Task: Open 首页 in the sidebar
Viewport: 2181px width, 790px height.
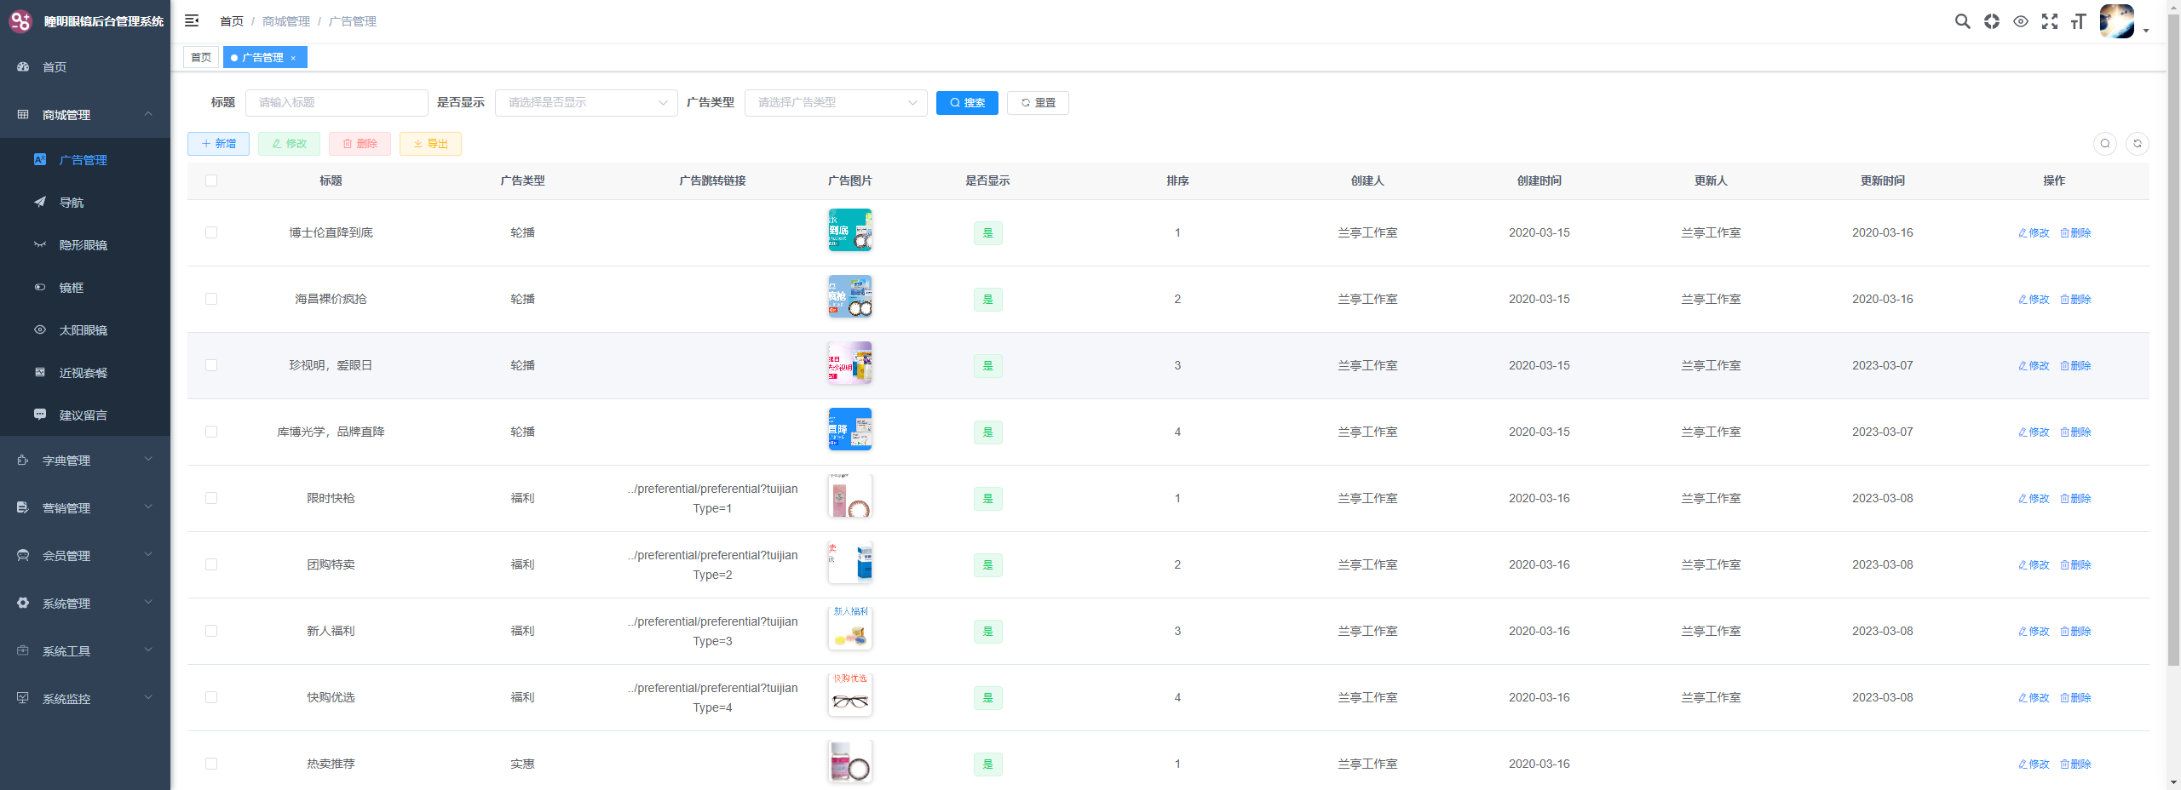Action: point(85,66)
